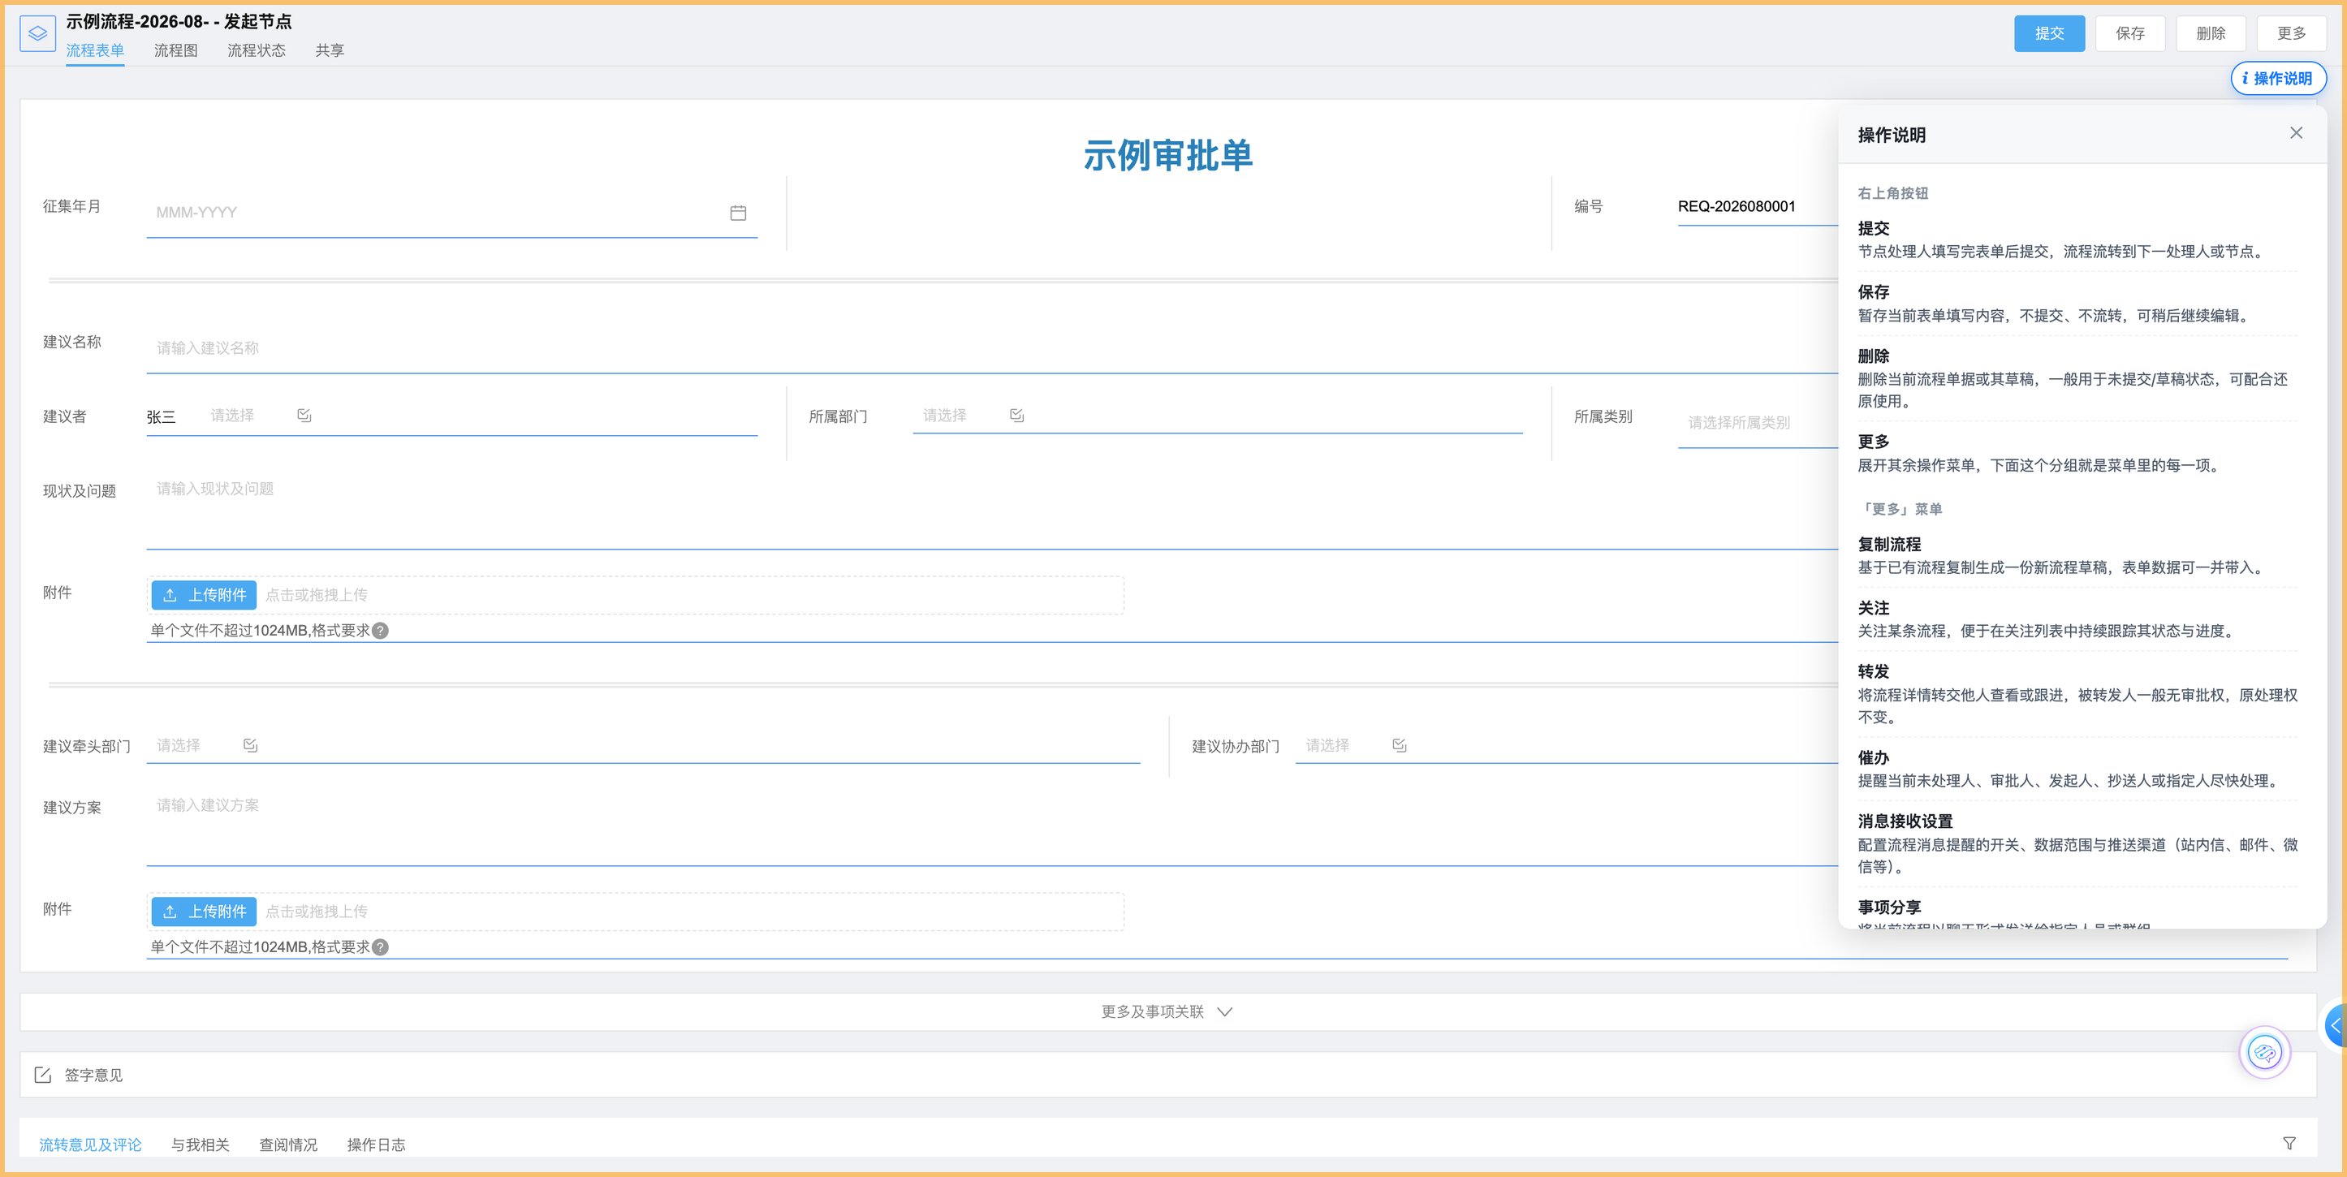Click the selector icon in 建议牵头部门 field
Image resolution: width=2347 pixels, height=1177 pixels.
251,745
